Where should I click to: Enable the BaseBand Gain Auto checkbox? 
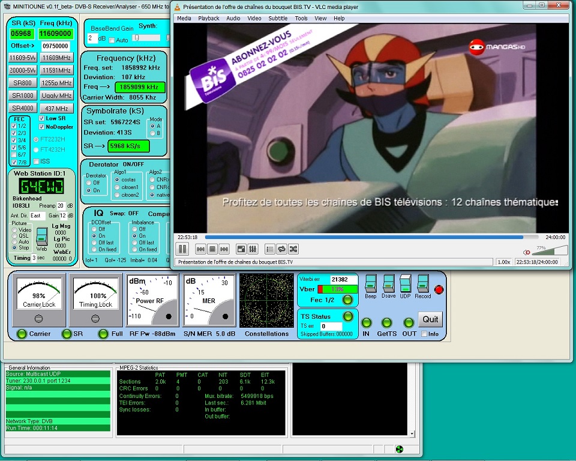click(112, 40)
